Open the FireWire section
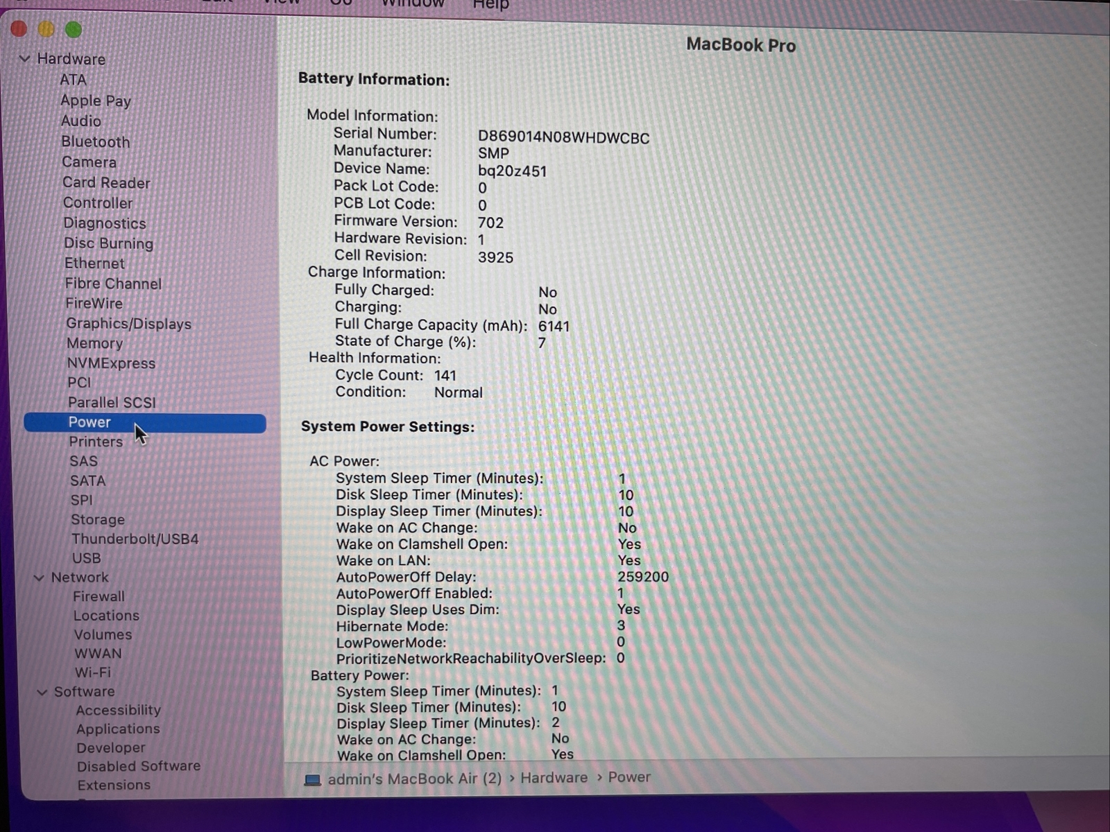This screenshot has height=832, width=1110. coord(94,303)
